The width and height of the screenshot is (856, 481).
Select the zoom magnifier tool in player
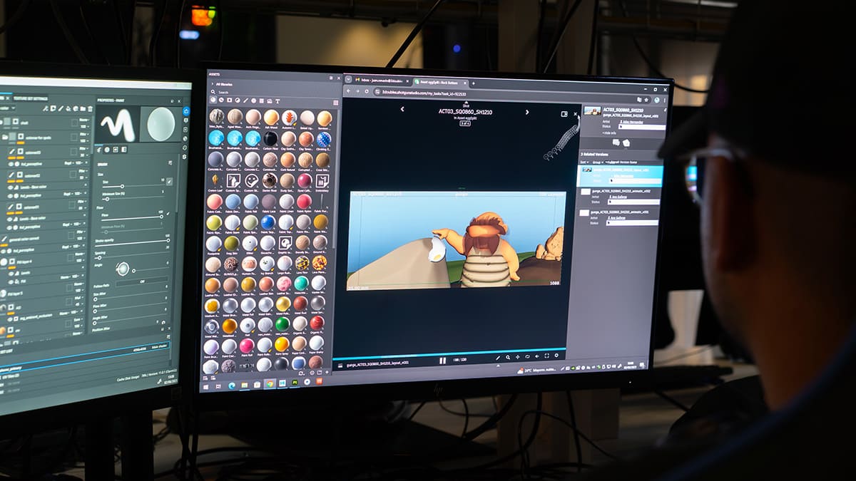[507, 357]
